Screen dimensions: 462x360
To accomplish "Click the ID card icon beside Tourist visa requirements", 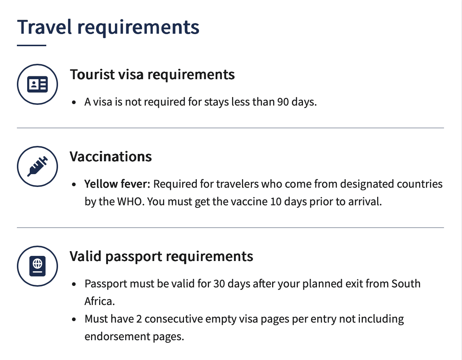I will 37,84.
